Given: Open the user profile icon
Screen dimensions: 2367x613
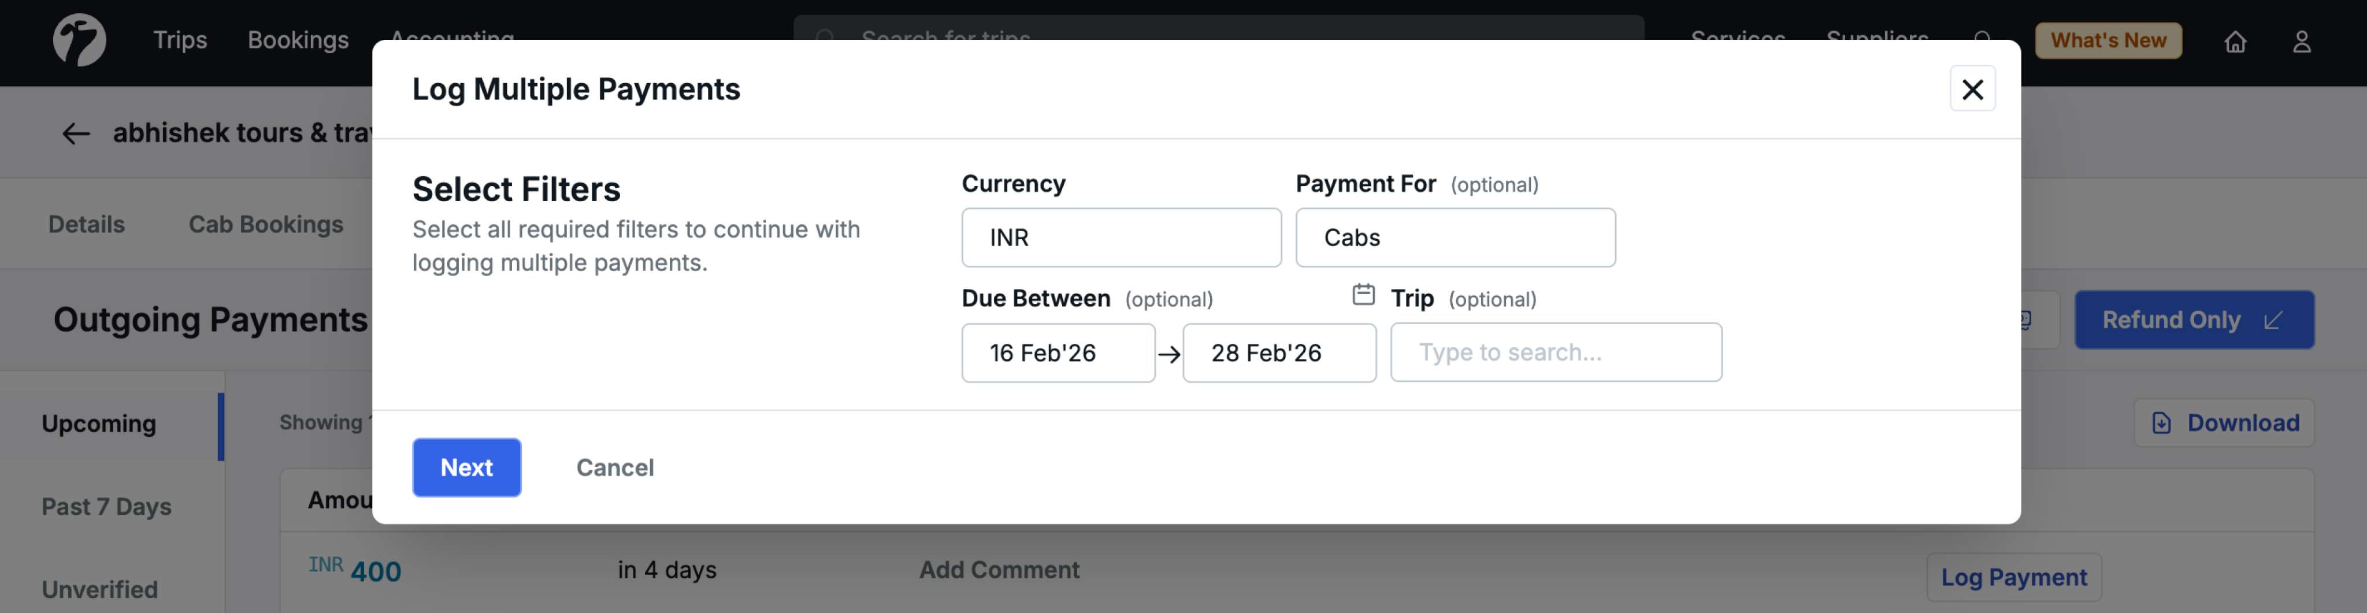Looking at the screenshot, I should (x=2301, y=42).
